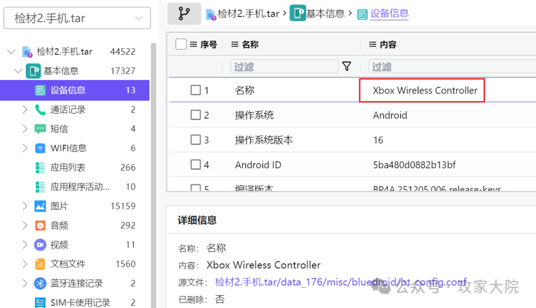Click the 基本信息 tree icon
This screenshot has height=308, width=536.
[34, 71]
